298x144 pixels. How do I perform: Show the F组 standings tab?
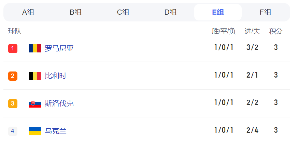pos(265,12)
